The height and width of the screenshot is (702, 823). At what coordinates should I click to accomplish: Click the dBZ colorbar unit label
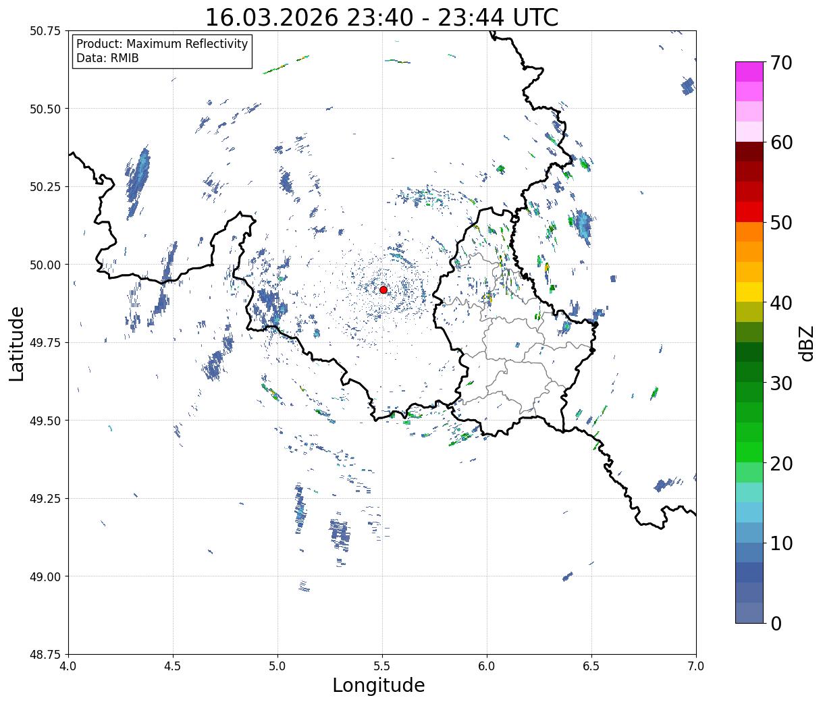click(806, 343)
